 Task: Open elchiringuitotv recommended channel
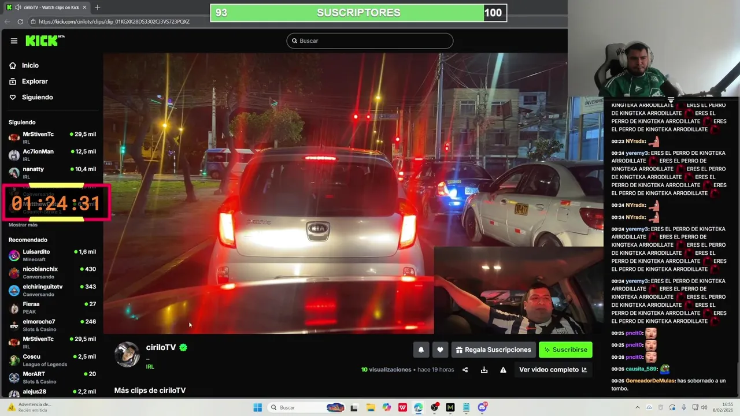pos(52,290)
